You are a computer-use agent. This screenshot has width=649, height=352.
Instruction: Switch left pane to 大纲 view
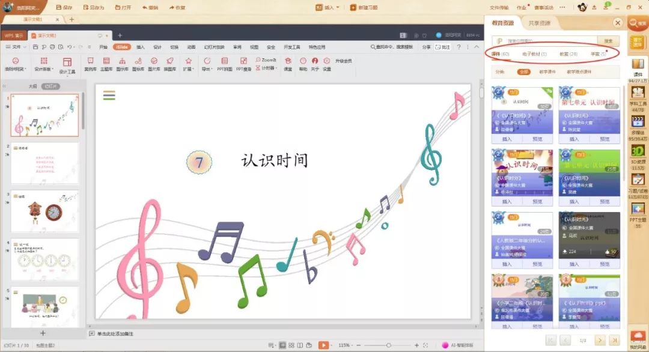click(33, 86)
